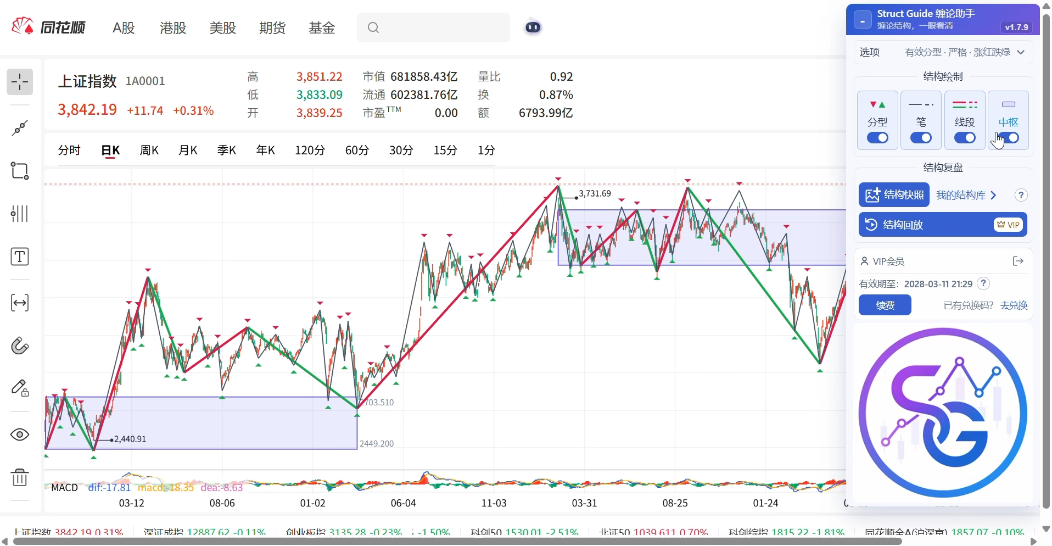The width and height of the screenshot is (1052, 546).
Task: Toggle drawings visibility eye icon
Action: pyautogui.click(x=20, y=434)
